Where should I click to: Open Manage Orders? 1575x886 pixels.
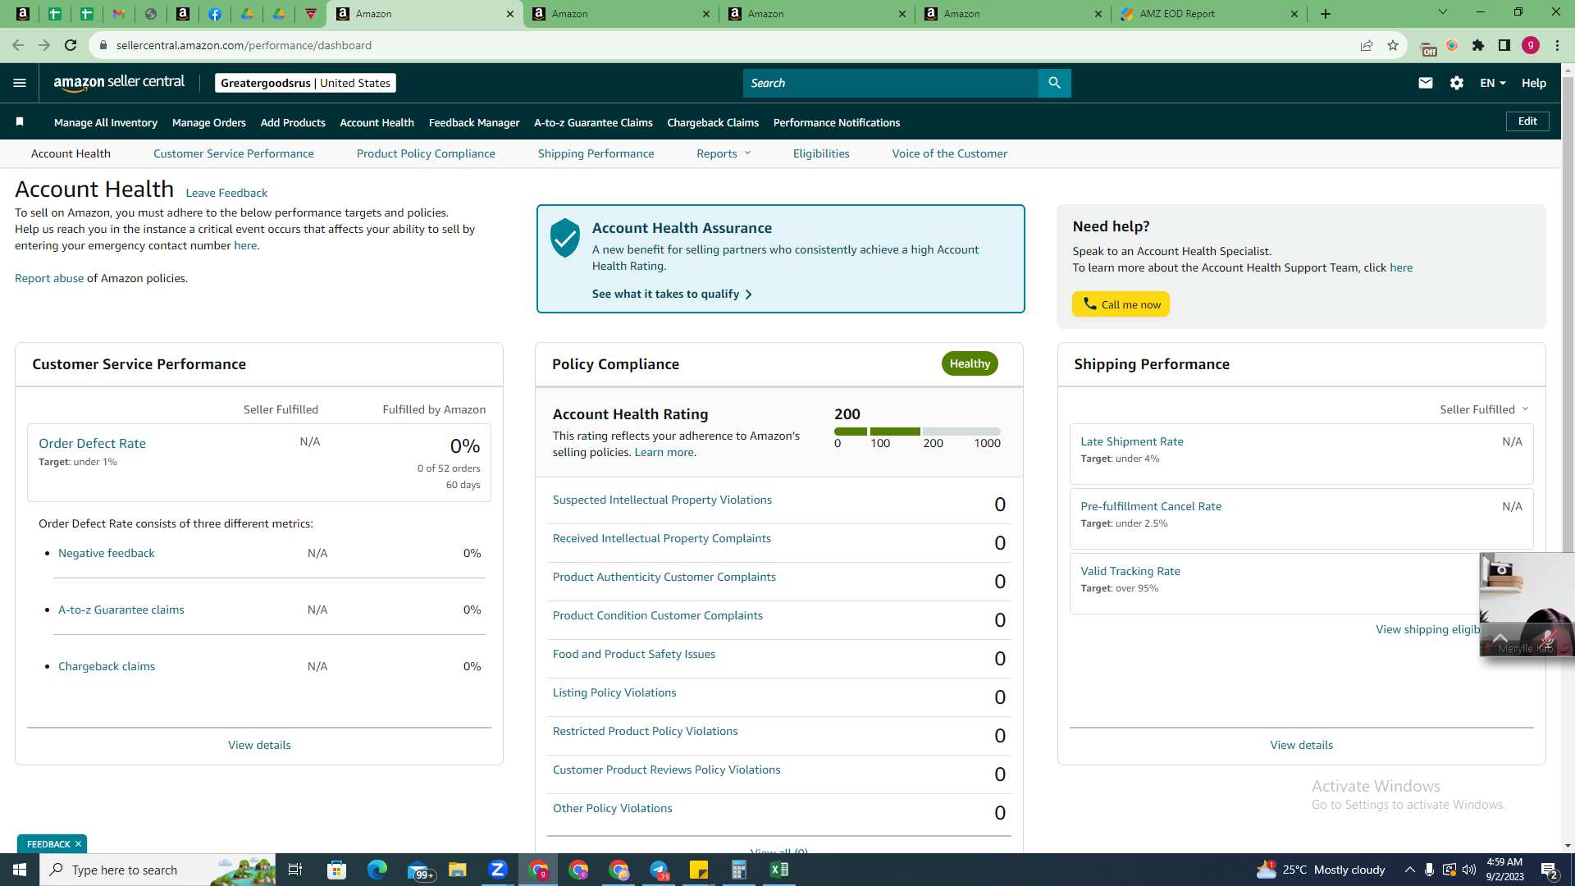click(209, 122)
